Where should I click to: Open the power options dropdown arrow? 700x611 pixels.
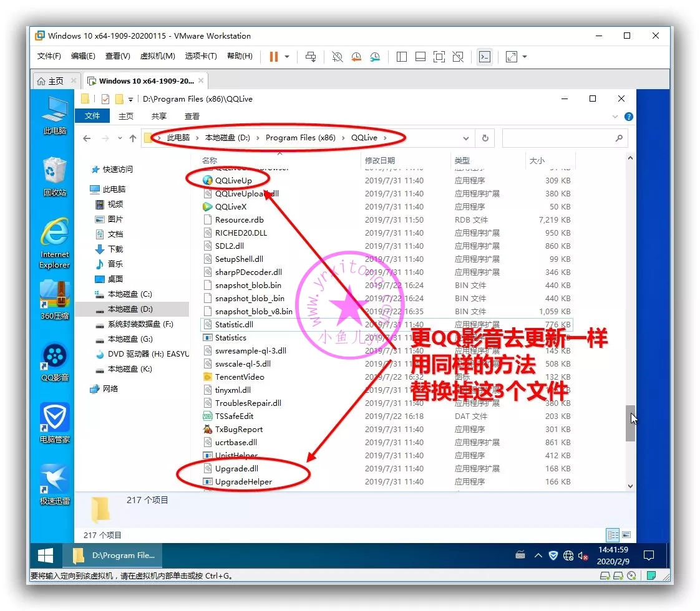click(287, 57)
